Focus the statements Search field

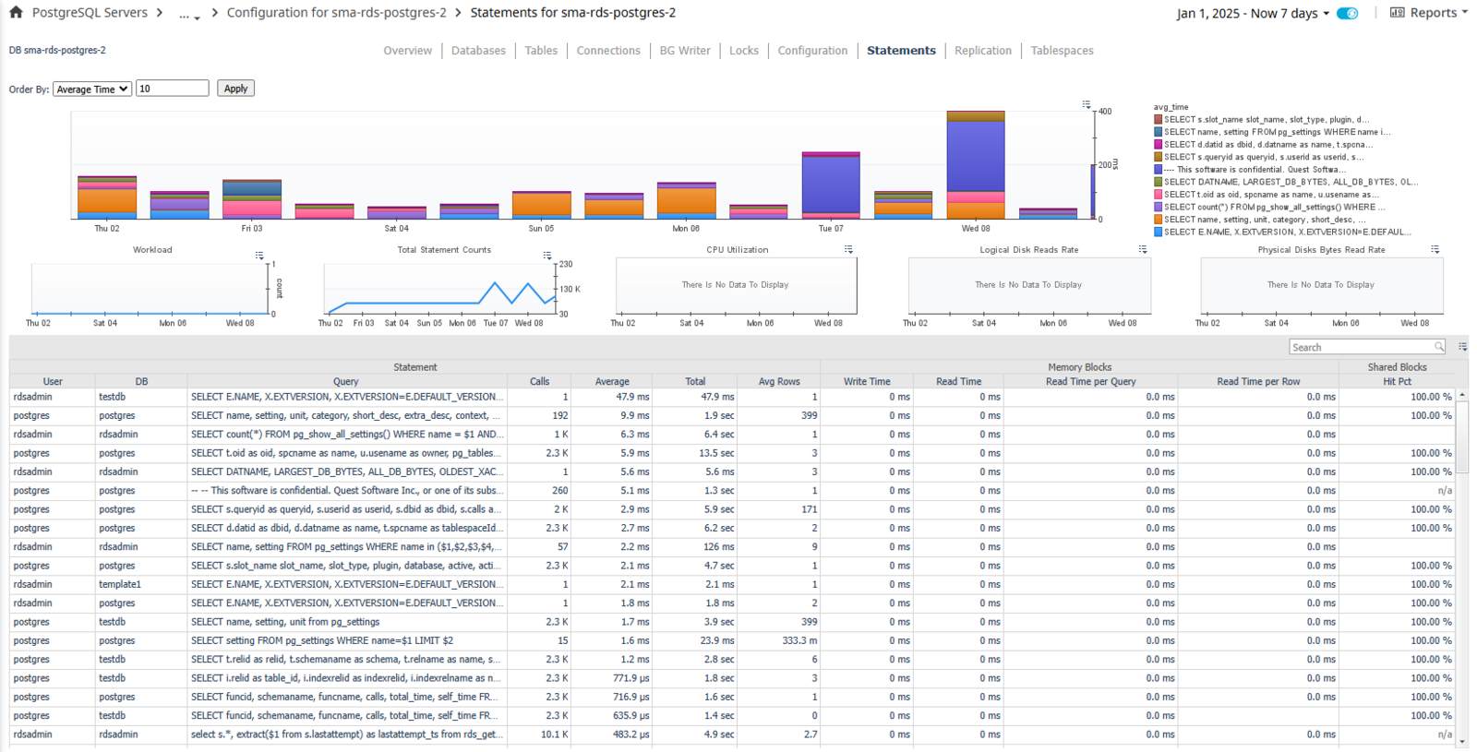coord(1361,347)
